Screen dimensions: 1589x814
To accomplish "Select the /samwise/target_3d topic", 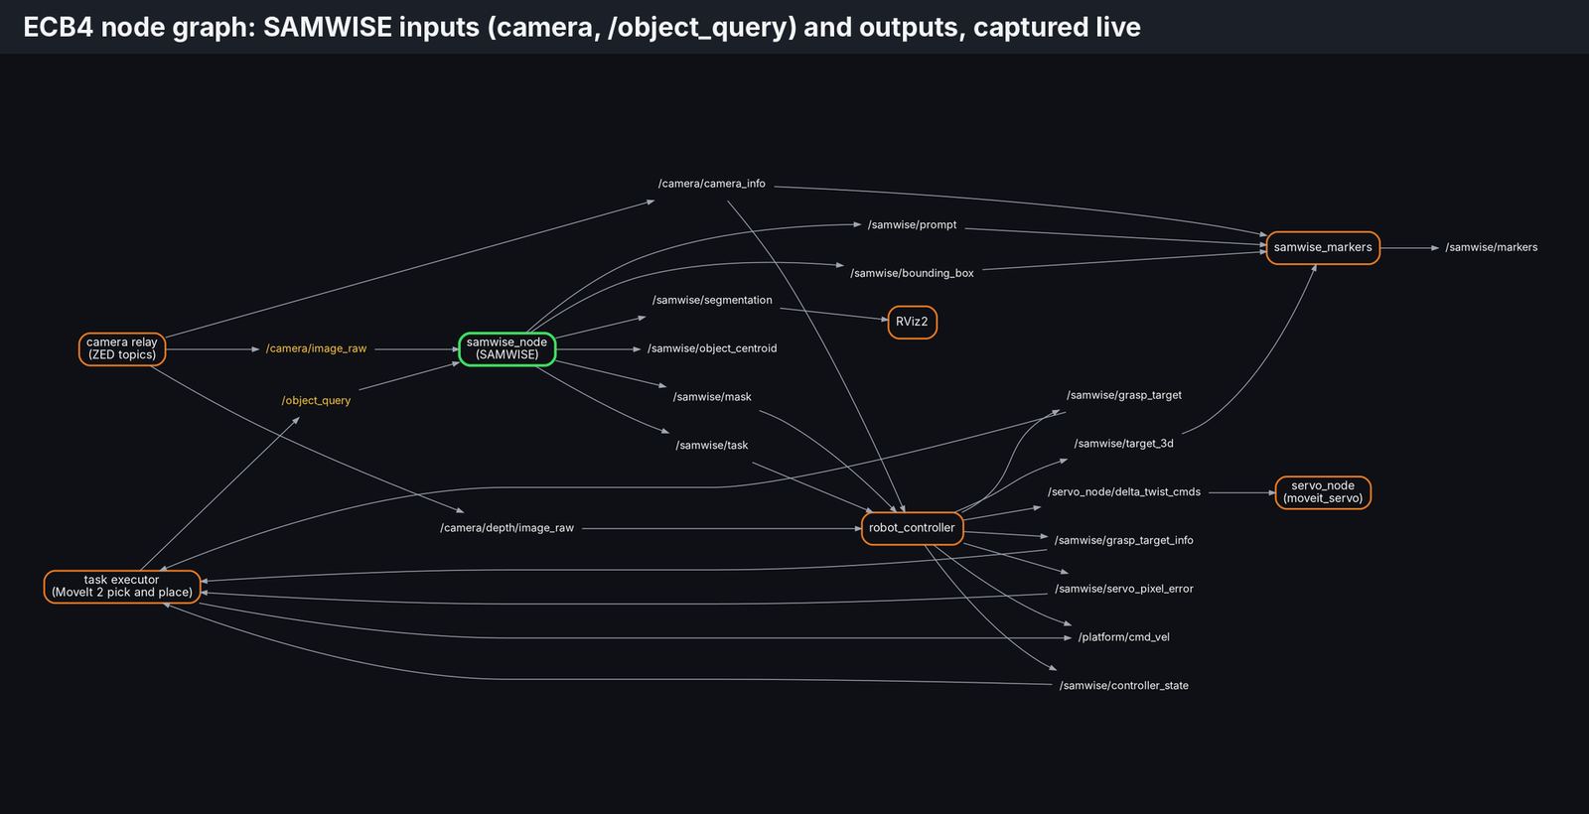I will (x=1124, y=444).
